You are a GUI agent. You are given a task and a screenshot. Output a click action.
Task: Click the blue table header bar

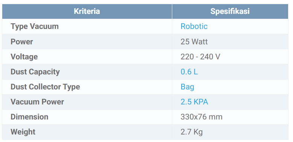pos(145,11)
